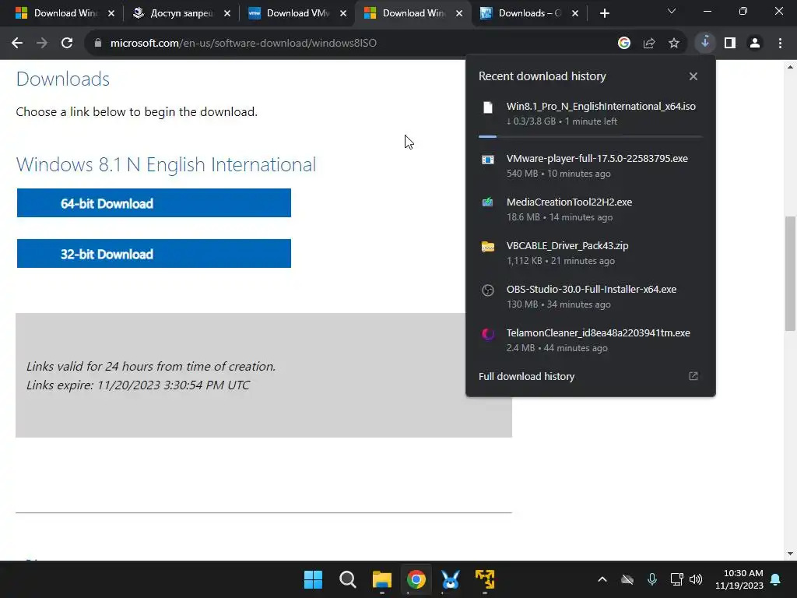Open the tab search dropdown arrow
Screen dimensions: 797x598
pos(672,11)
